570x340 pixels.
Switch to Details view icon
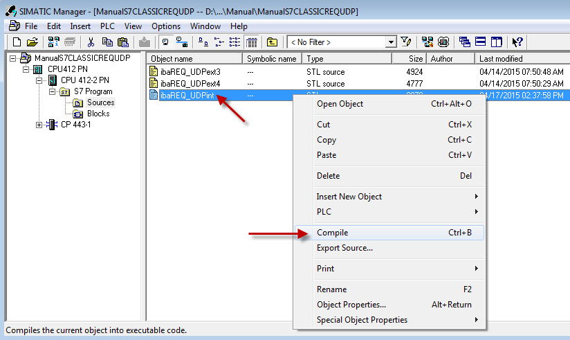[x=251, y=42]
